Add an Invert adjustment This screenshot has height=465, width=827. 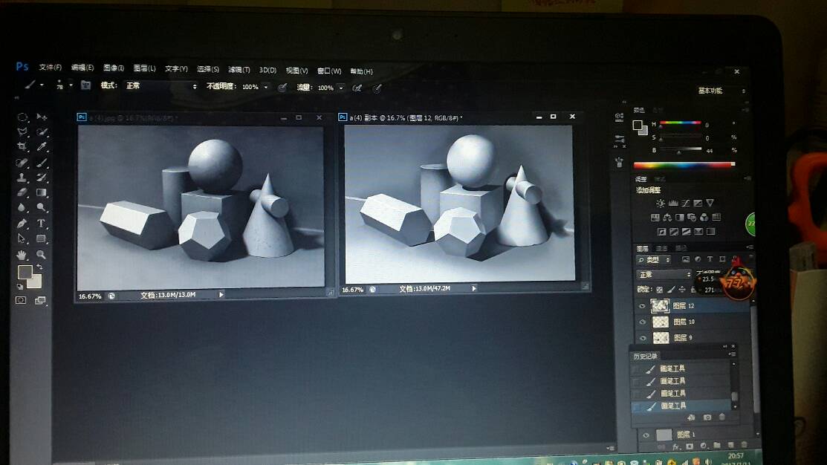661,232
